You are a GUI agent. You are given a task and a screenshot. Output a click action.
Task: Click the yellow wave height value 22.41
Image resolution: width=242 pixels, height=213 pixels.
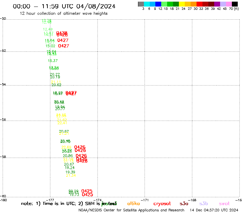coord(62,123)
